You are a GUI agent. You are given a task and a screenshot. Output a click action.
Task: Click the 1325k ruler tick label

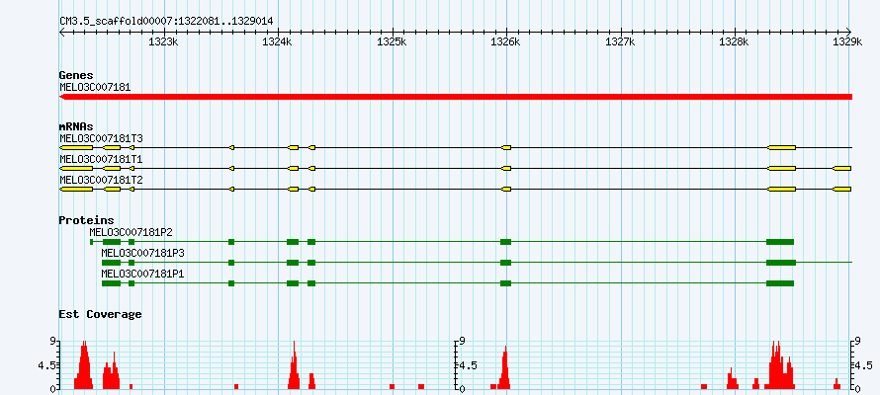[393, 40]
